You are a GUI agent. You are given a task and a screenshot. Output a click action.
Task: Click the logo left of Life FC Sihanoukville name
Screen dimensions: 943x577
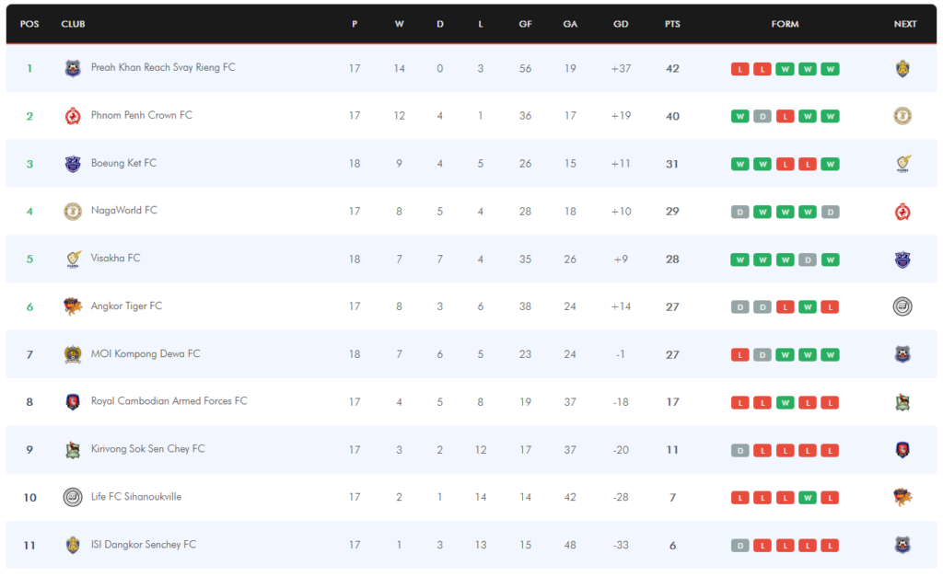(73, 497)
